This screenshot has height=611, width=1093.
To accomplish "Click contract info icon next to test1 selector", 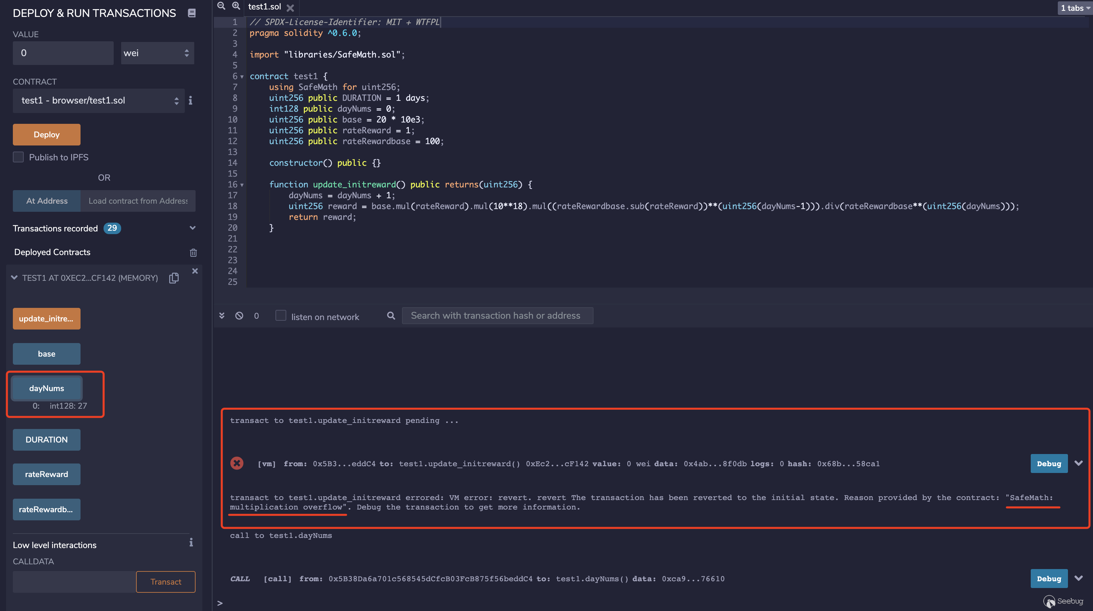I will pos(191,100).
